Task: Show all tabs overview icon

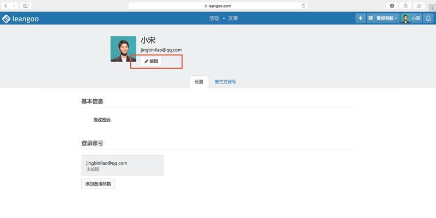Action: 419,5
